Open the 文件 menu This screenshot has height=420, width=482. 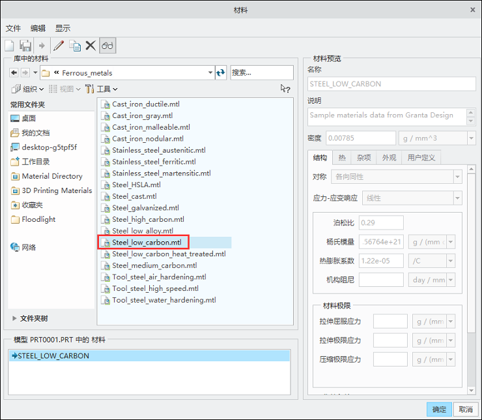click(13, 29)
